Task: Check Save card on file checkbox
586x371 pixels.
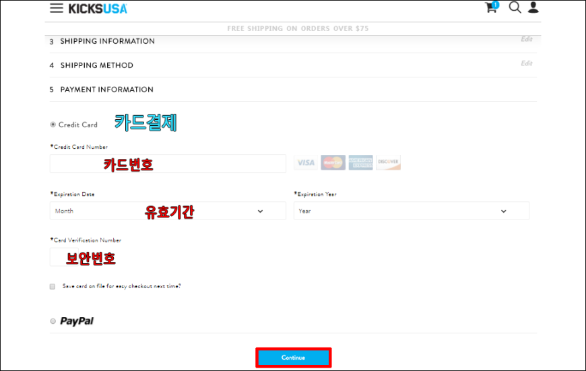Action: click(53, 287)
